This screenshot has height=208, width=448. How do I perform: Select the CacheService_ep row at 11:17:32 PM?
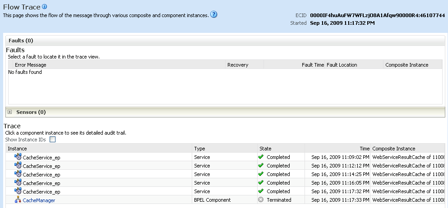[42, 192]
